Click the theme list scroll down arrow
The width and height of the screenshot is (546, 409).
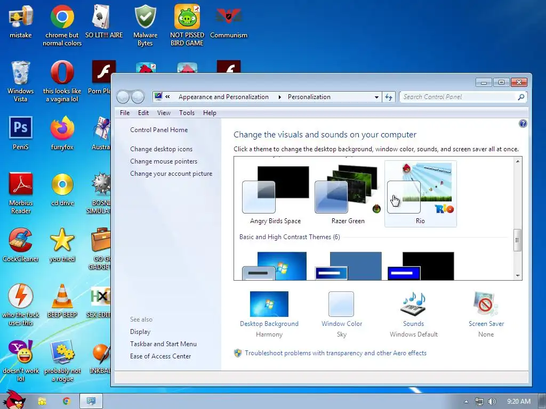point(518,275)
